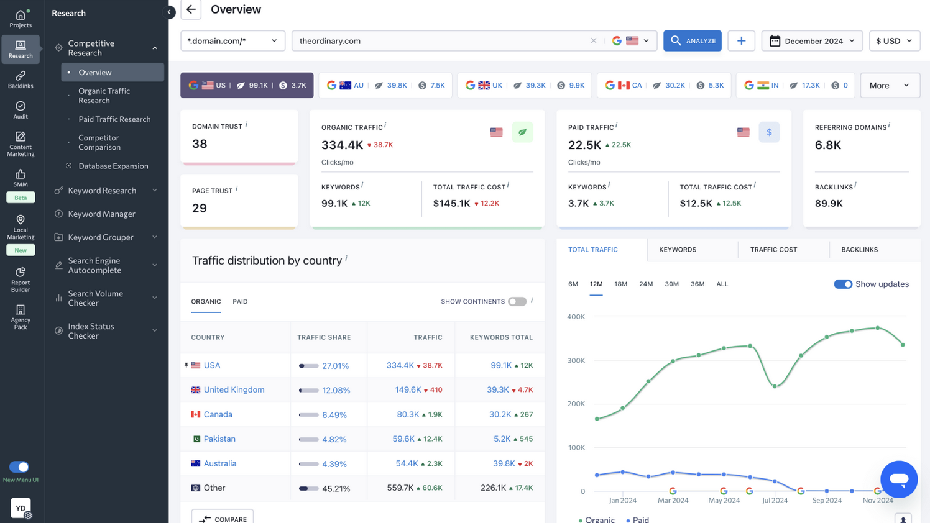Viewport: 930px width, 523px height.
Task: Open the *.domain.com/* scope dropdown
Action: (233, 41)
